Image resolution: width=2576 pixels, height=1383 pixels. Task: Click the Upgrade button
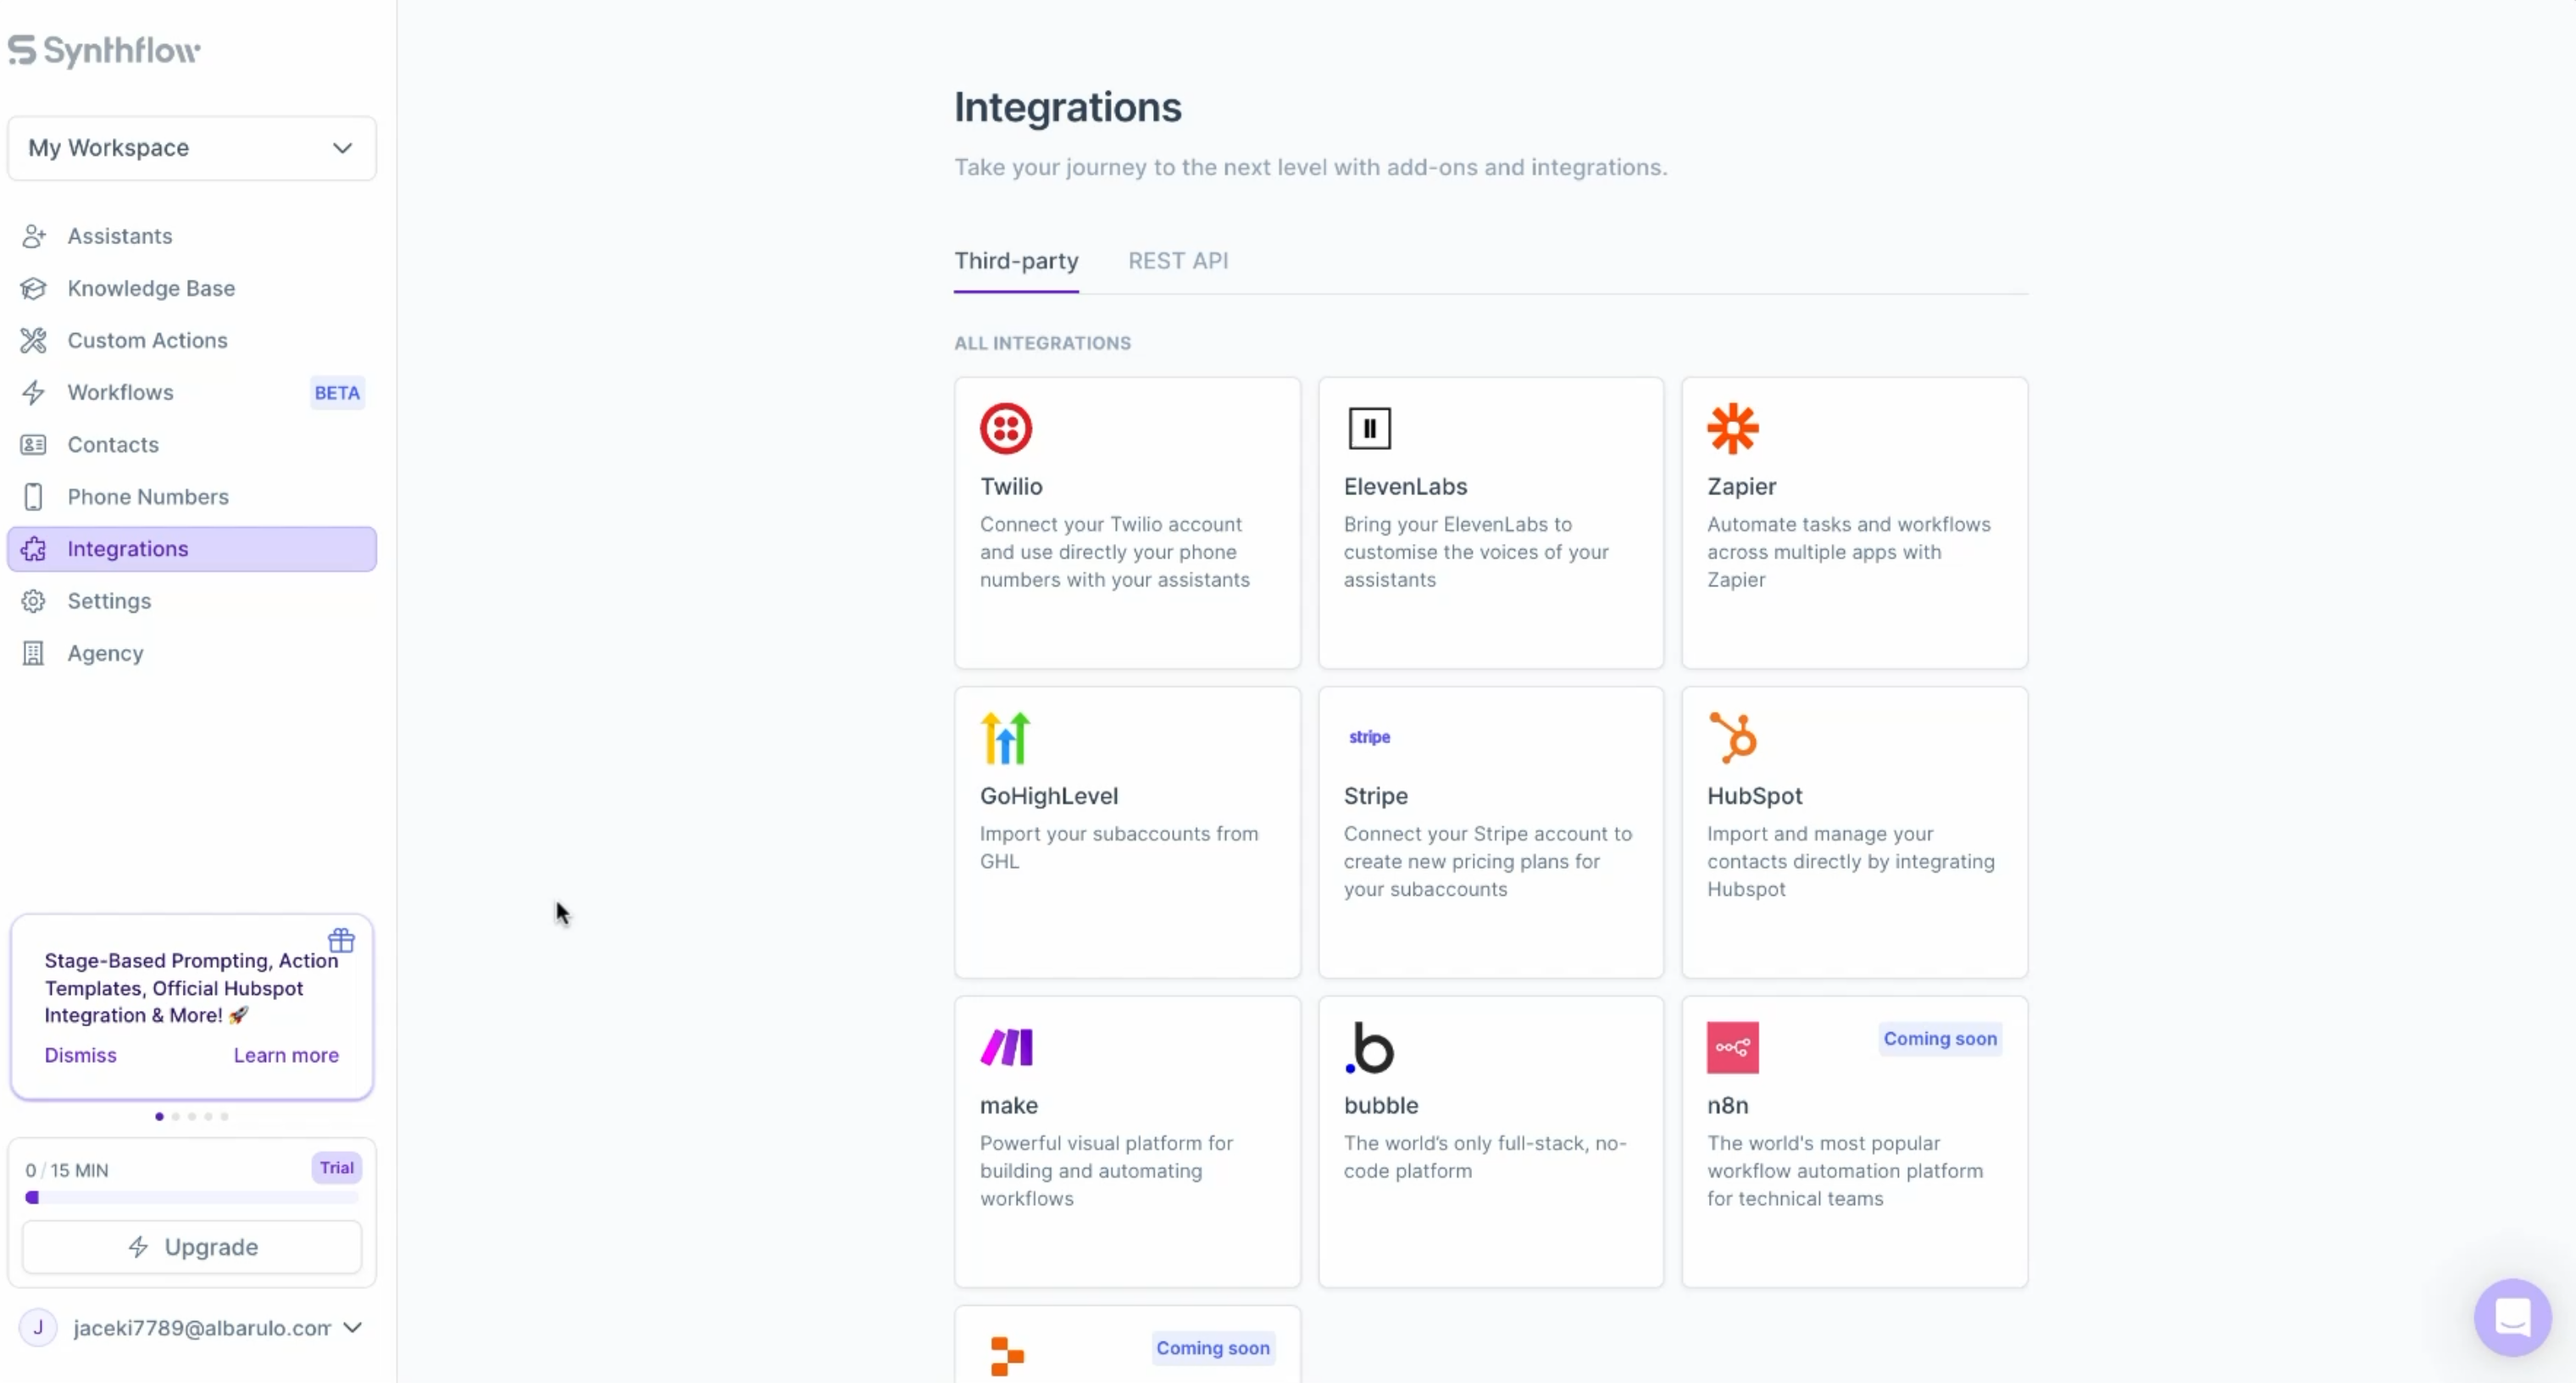(x=192, y=1247)
